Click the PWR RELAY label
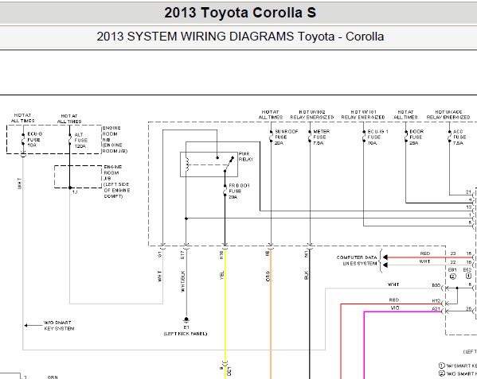Viewport: 477px width, 379px height. coord(246,157)
